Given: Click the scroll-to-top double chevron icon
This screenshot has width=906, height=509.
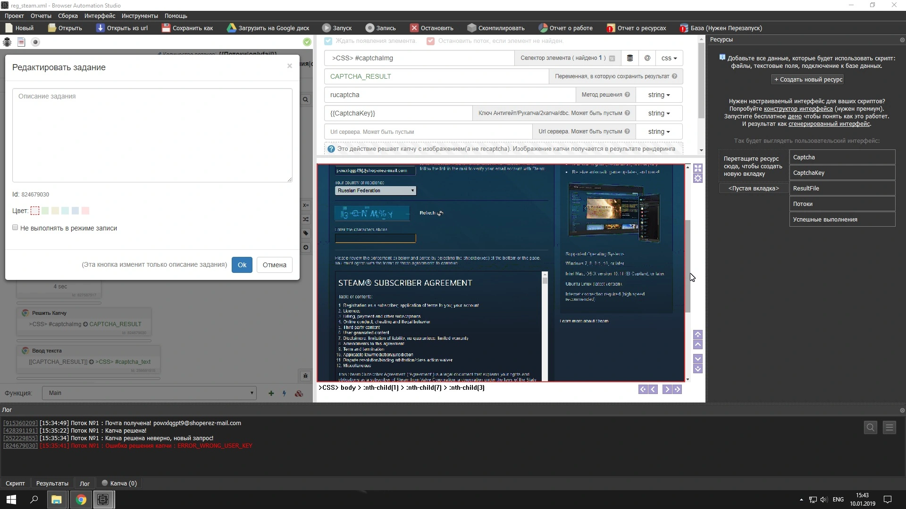Looking at the screenshot, I should pyautogui.click(x=698, y=335).
